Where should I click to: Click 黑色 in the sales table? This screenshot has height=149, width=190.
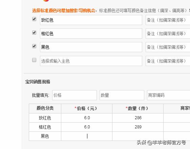coord(45,136)
